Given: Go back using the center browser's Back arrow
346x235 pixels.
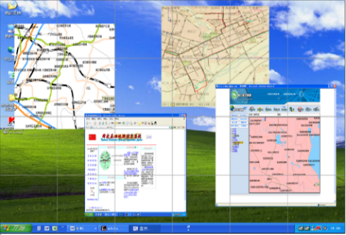Looking at the screenshot, I should tap(88, 123).
